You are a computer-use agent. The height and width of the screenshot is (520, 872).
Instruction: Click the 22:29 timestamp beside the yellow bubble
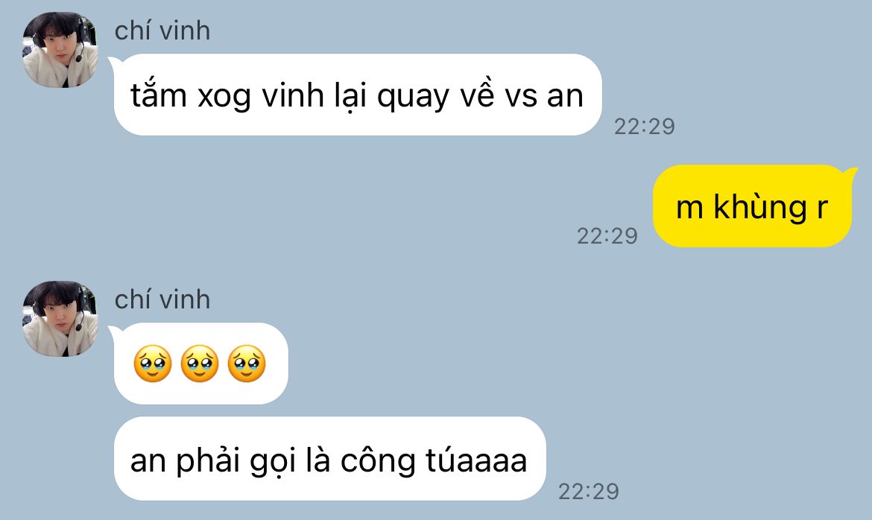(x=607, y=236)
